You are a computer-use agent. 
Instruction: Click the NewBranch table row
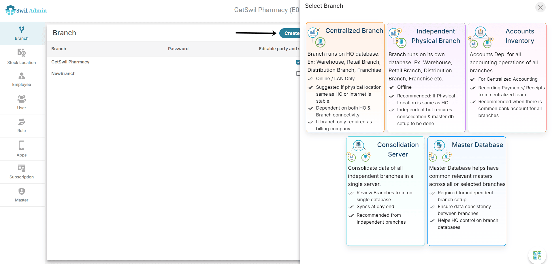(x=174, y=73)
